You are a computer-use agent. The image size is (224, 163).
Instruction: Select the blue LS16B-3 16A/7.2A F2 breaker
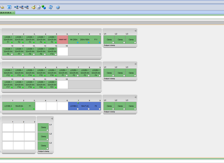[x=84, y=106]
